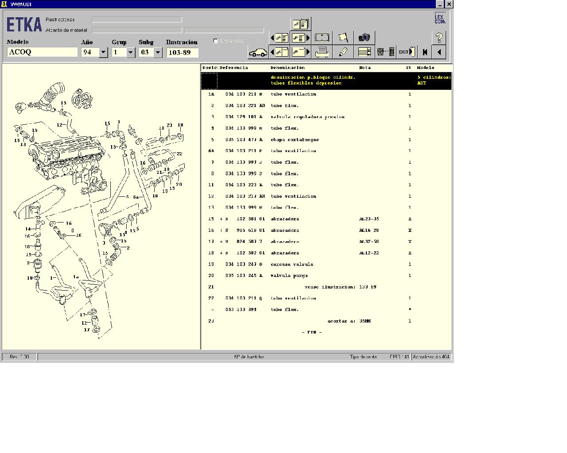Open the Grup dropdown arrow

click(x=131, y=52)
